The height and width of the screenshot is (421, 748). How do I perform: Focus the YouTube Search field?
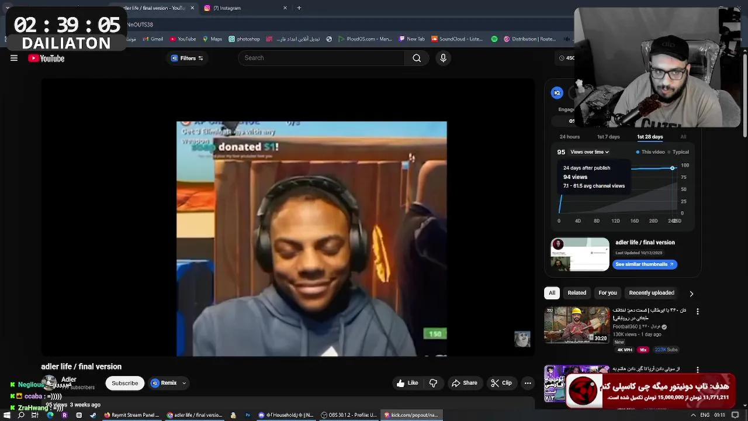pyautogui.click(x=321, y=58)
